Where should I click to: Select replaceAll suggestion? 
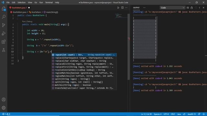tap(84, 64)
